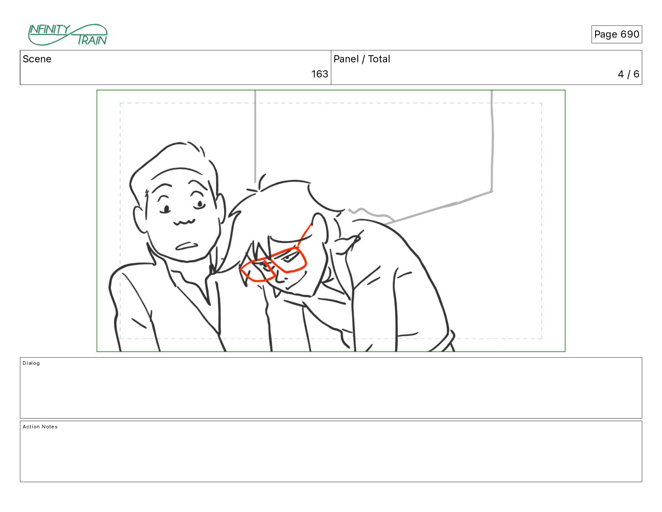
Task: Click the 'Action Notes' label
Action: 40,427
